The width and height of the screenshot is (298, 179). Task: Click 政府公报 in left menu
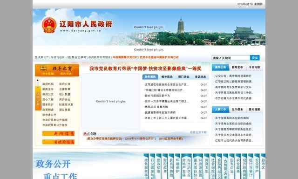click(x=65, y=84)
